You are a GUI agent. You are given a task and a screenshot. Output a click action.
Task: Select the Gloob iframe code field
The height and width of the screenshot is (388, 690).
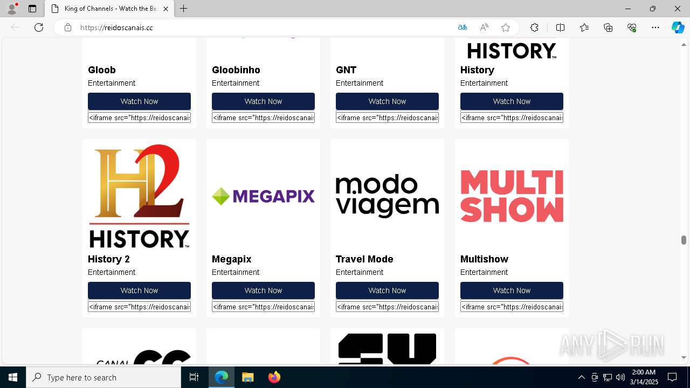click(139, 117)
